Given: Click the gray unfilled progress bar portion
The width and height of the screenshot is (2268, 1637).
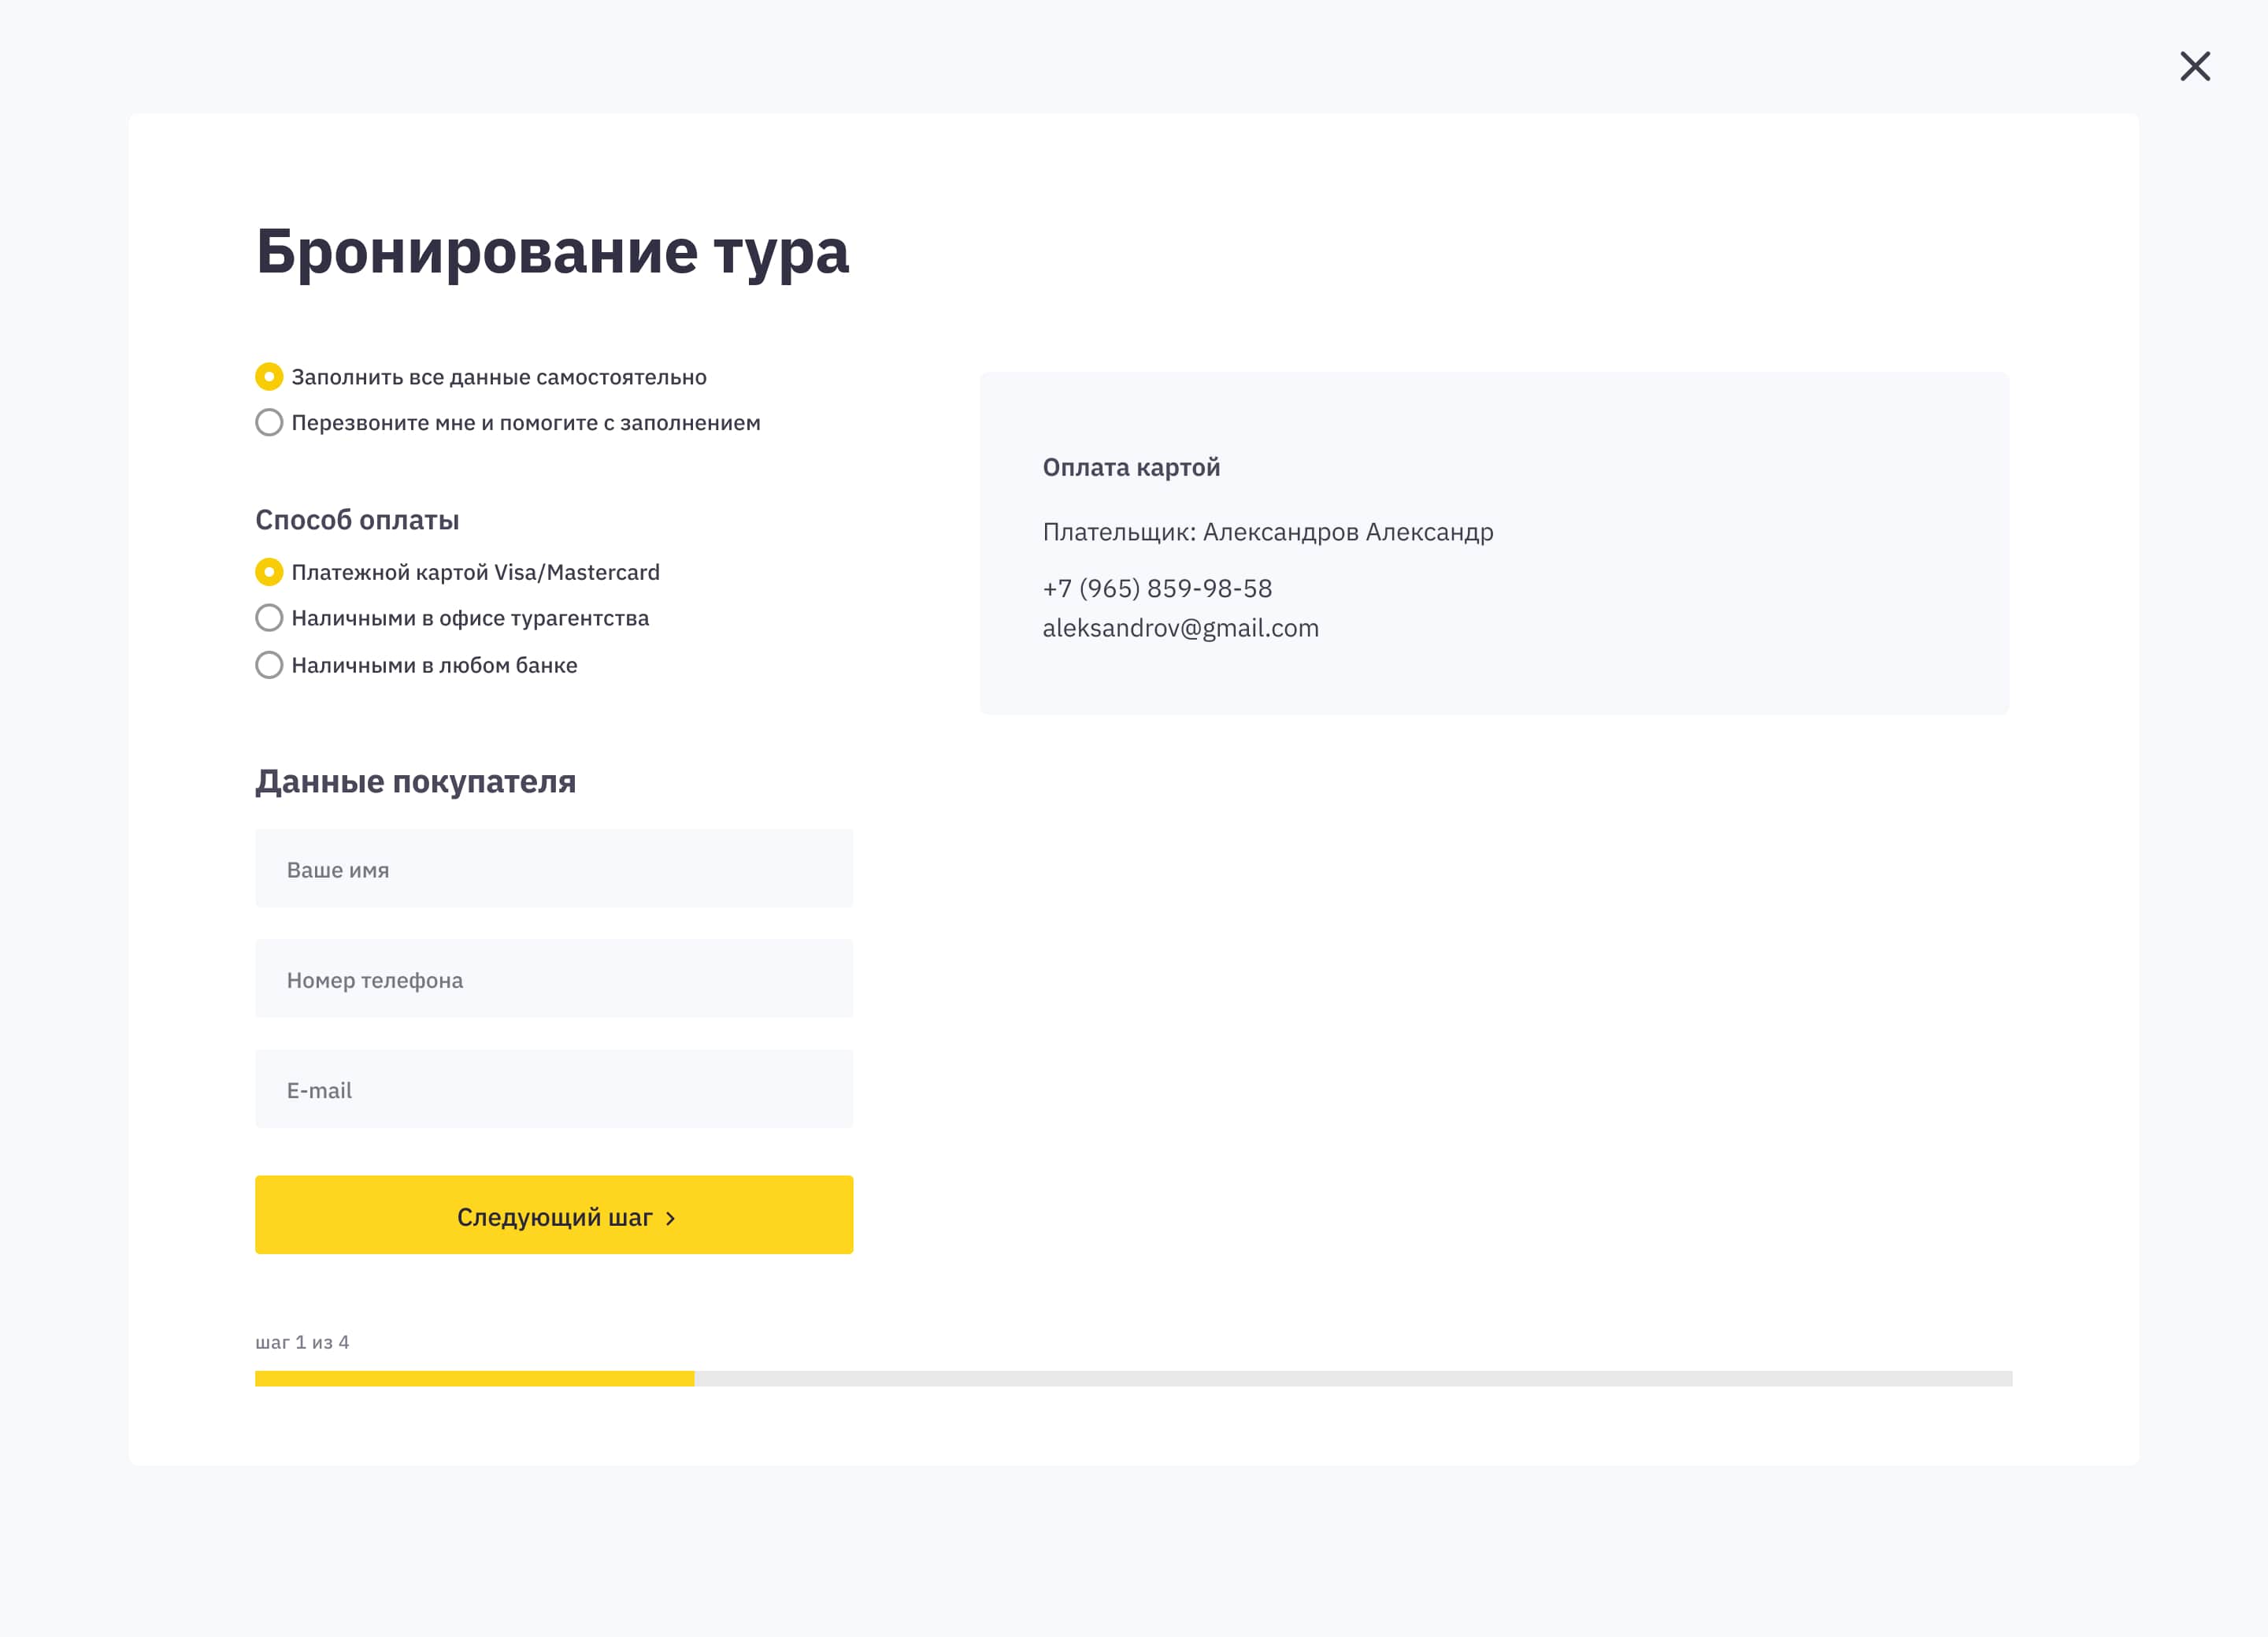Looking at the screenshot, I should (x=1352, y=1378).
